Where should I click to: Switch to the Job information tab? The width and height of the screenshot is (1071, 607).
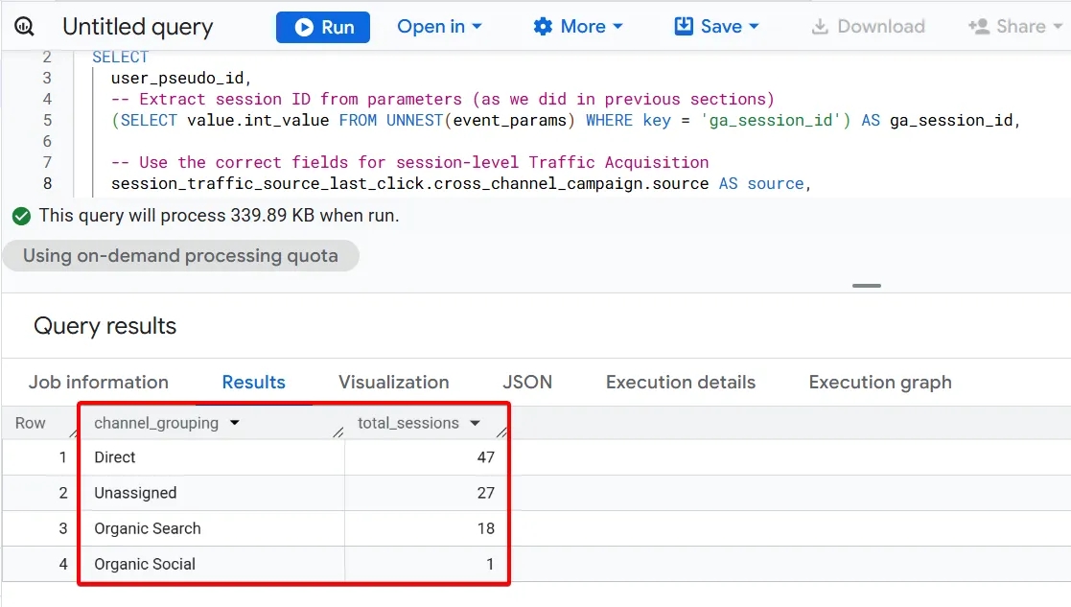99,383
